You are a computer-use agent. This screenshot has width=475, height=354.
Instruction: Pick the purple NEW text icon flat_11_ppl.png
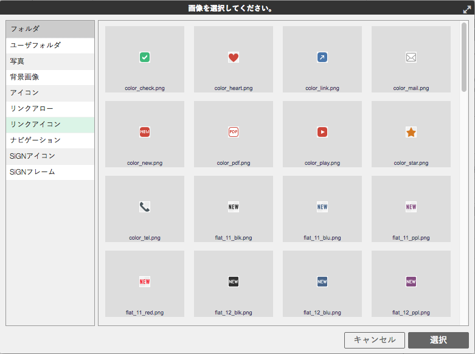tap(411, 207)
